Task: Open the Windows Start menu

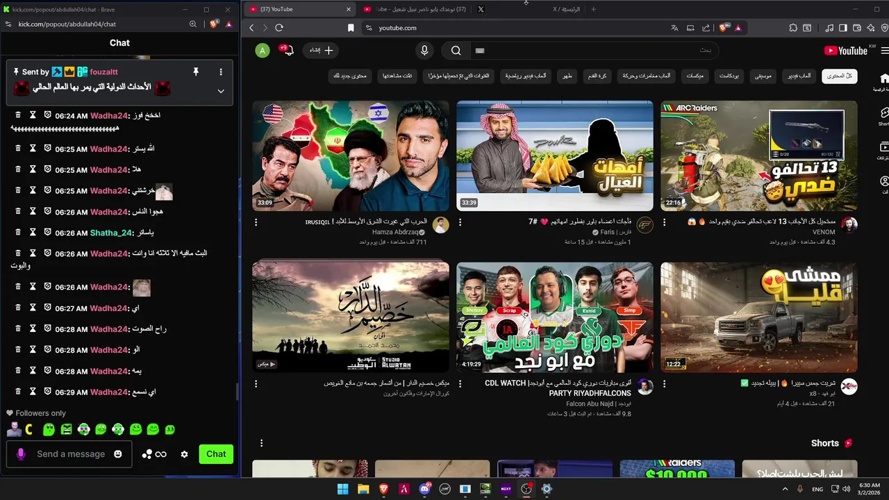Action: pos(342,489)
